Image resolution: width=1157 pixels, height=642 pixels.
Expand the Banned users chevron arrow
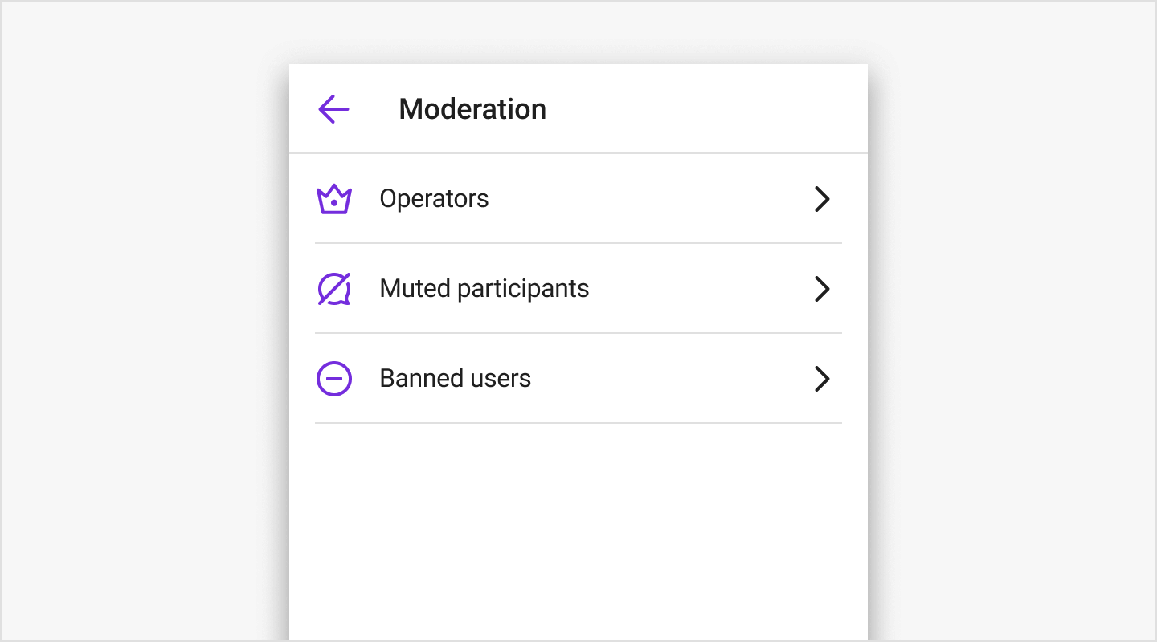click(822, 379)
